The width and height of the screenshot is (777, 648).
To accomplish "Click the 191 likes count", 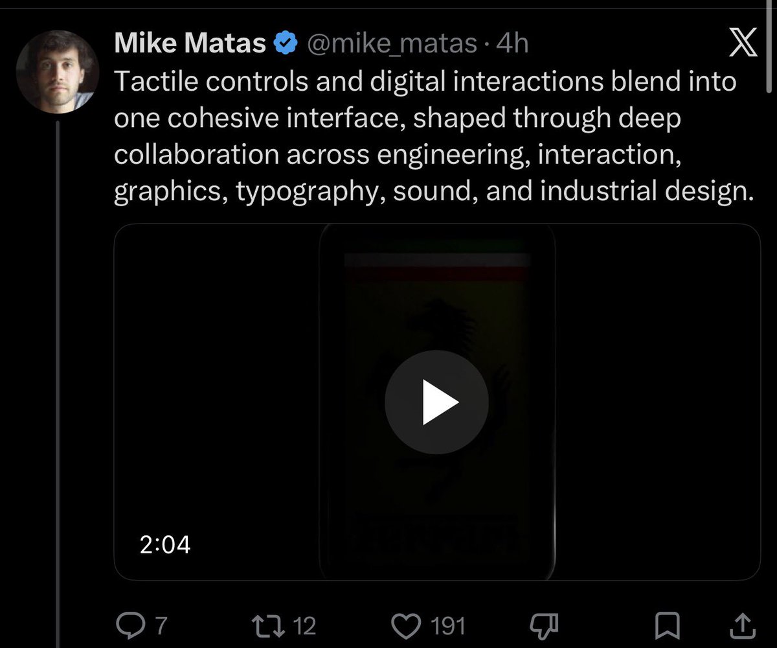I will pyautogui.click(x=448, y=626).
